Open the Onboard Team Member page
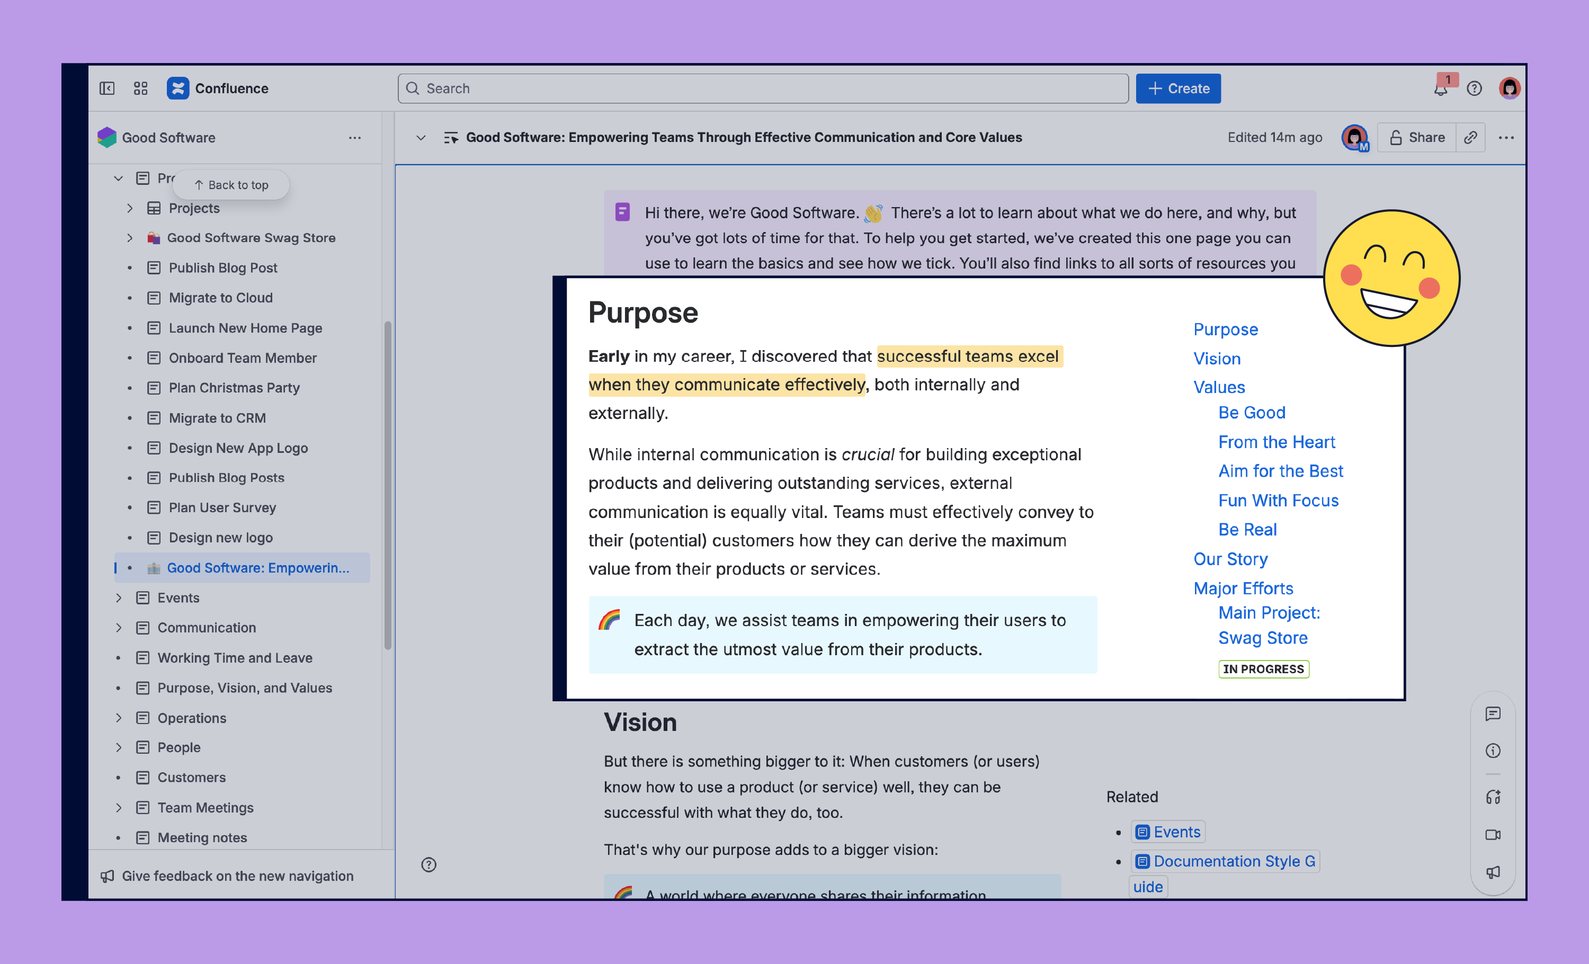 click(243, 358)
